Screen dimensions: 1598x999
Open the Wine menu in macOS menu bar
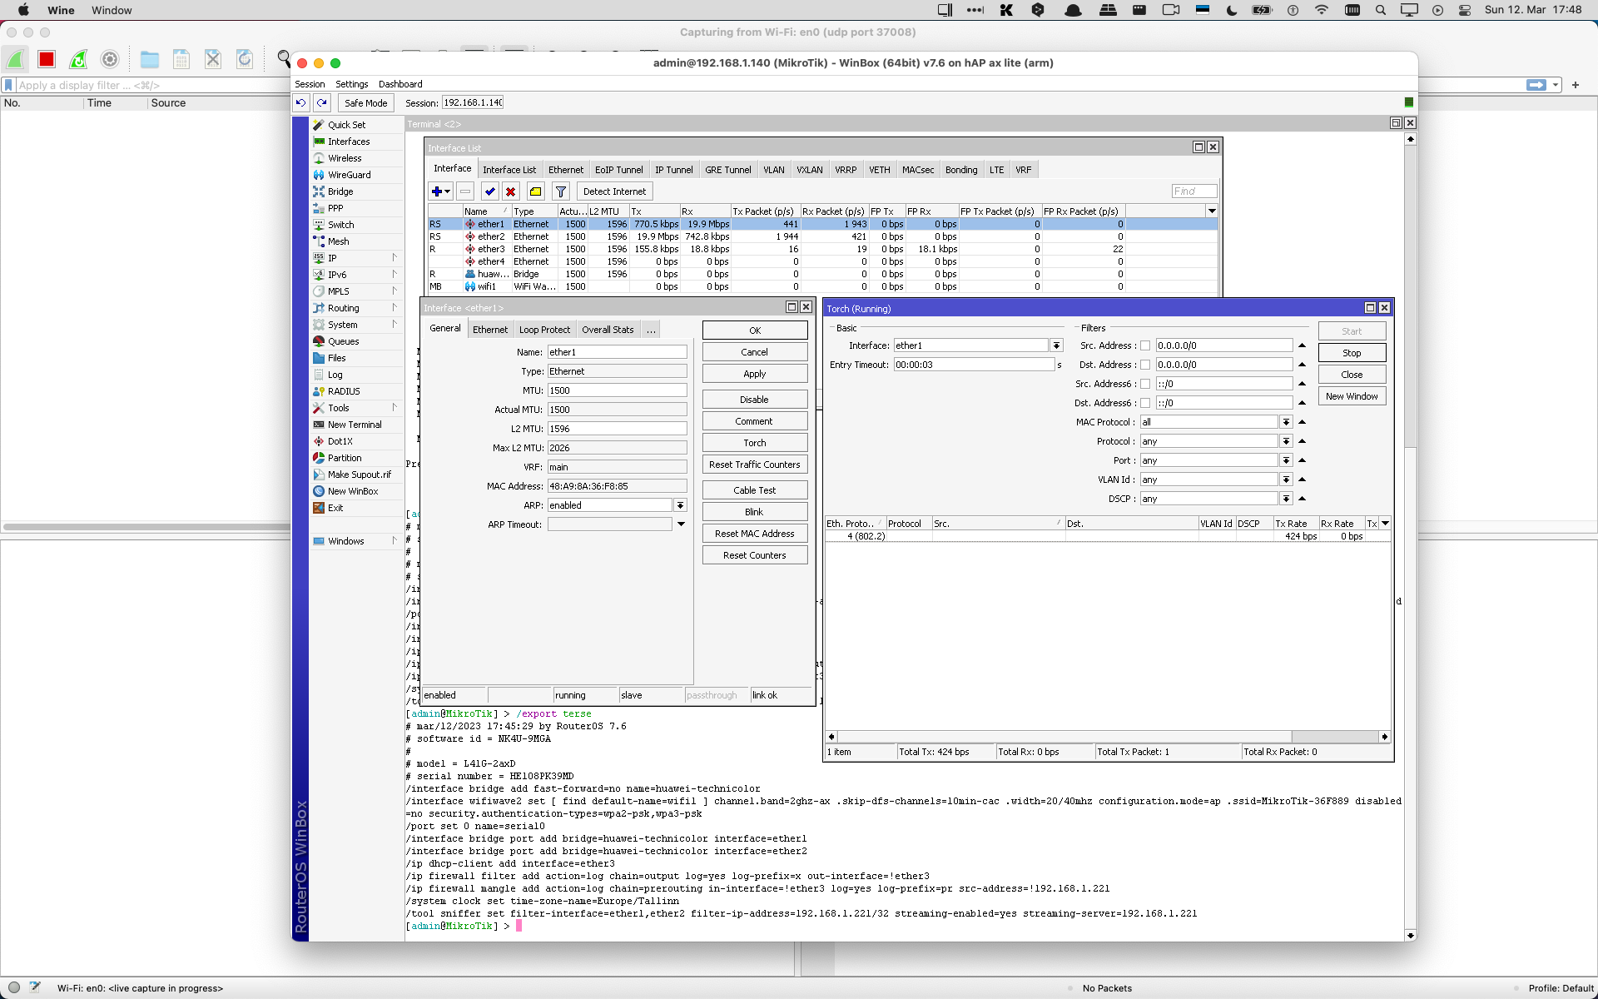61,10
